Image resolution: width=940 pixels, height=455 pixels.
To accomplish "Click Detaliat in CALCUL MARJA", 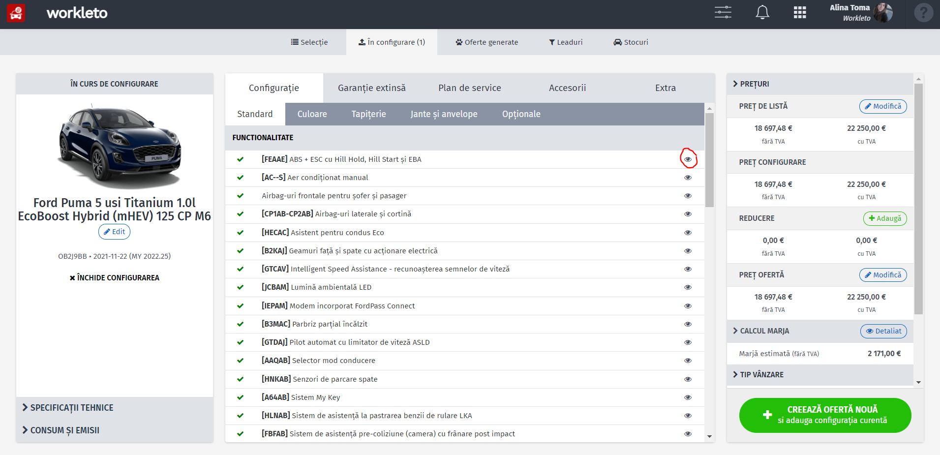I will [883, 331].
